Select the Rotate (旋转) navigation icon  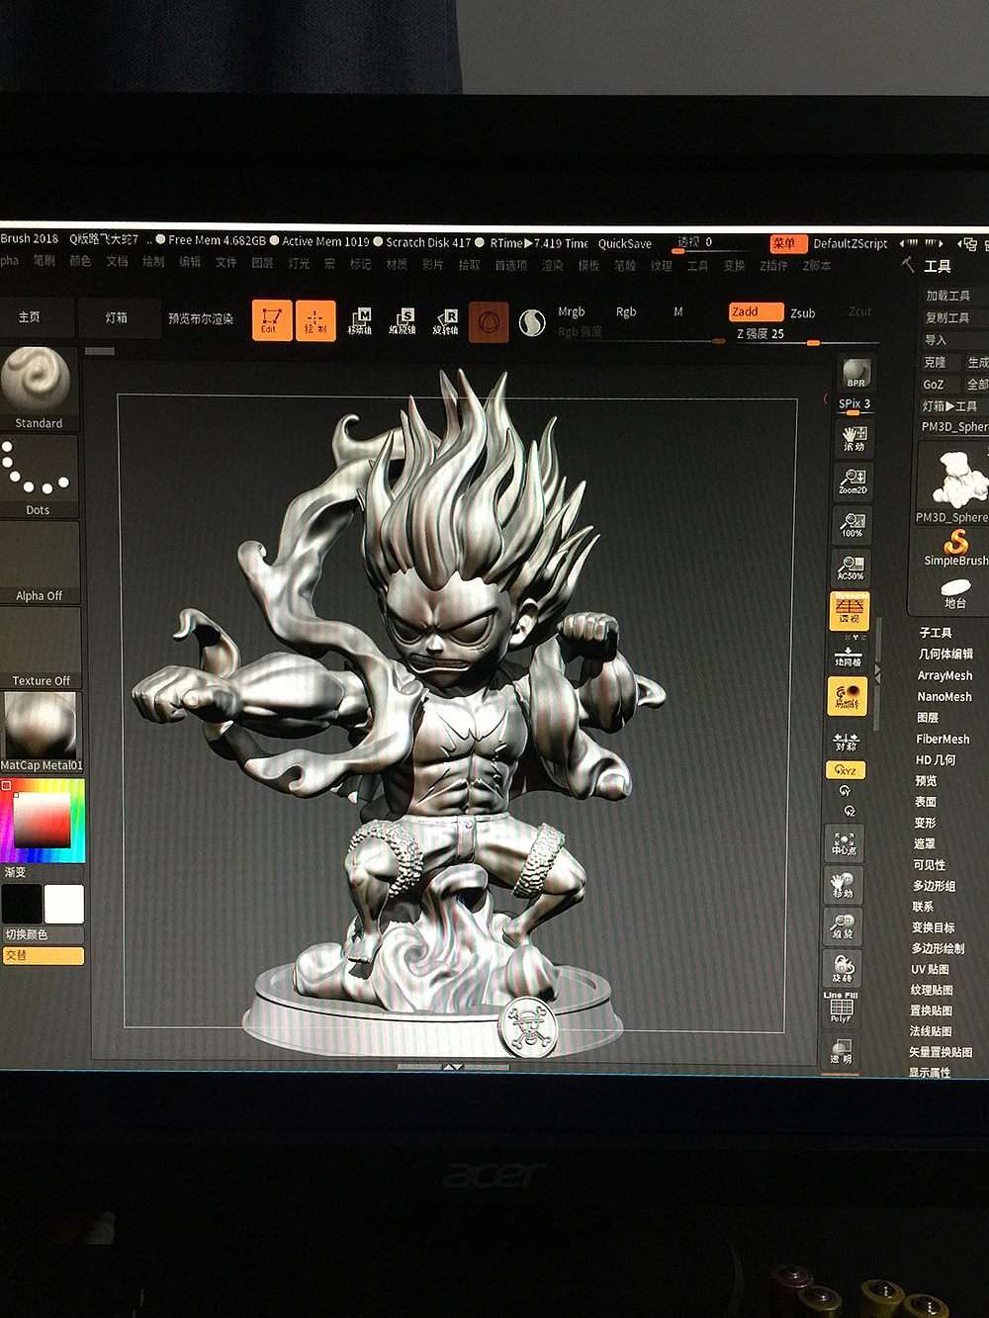pyautogui.click(x=842, y=968)
